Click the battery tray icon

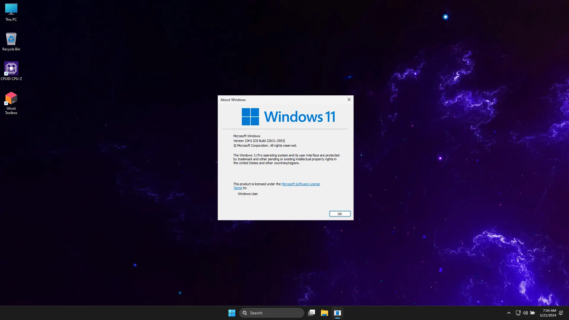pyautogui.click(x=533, y=313)
